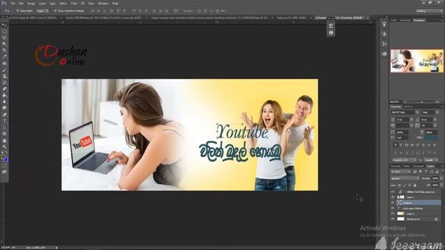This screenshot has width=445, height=250.
Task: Click the layer Opacity value field
Action: 435,178
